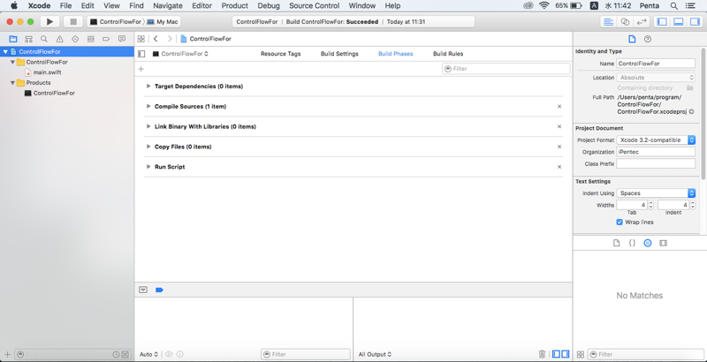Focus the build phases Filter field
Viewport: 707px width, 362px height.
pos(506,69)
